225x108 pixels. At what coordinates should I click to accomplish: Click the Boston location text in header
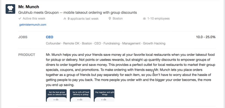pos(118,19)
